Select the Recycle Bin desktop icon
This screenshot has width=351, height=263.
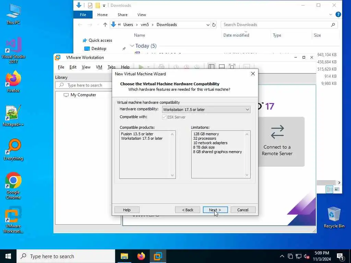[334, 217]
